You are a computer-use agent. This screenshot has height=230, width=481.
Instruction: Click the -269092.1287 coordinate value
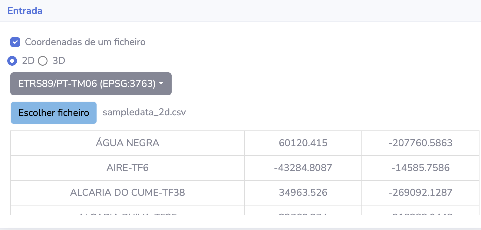(x=420, y=193)
